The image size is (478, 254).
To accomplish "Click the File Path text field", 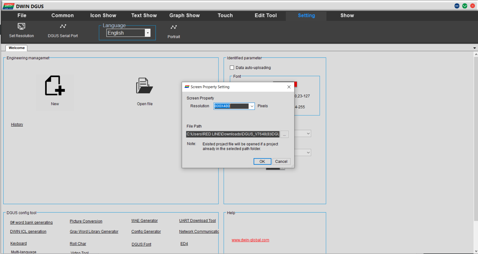I will click(232, 134).
